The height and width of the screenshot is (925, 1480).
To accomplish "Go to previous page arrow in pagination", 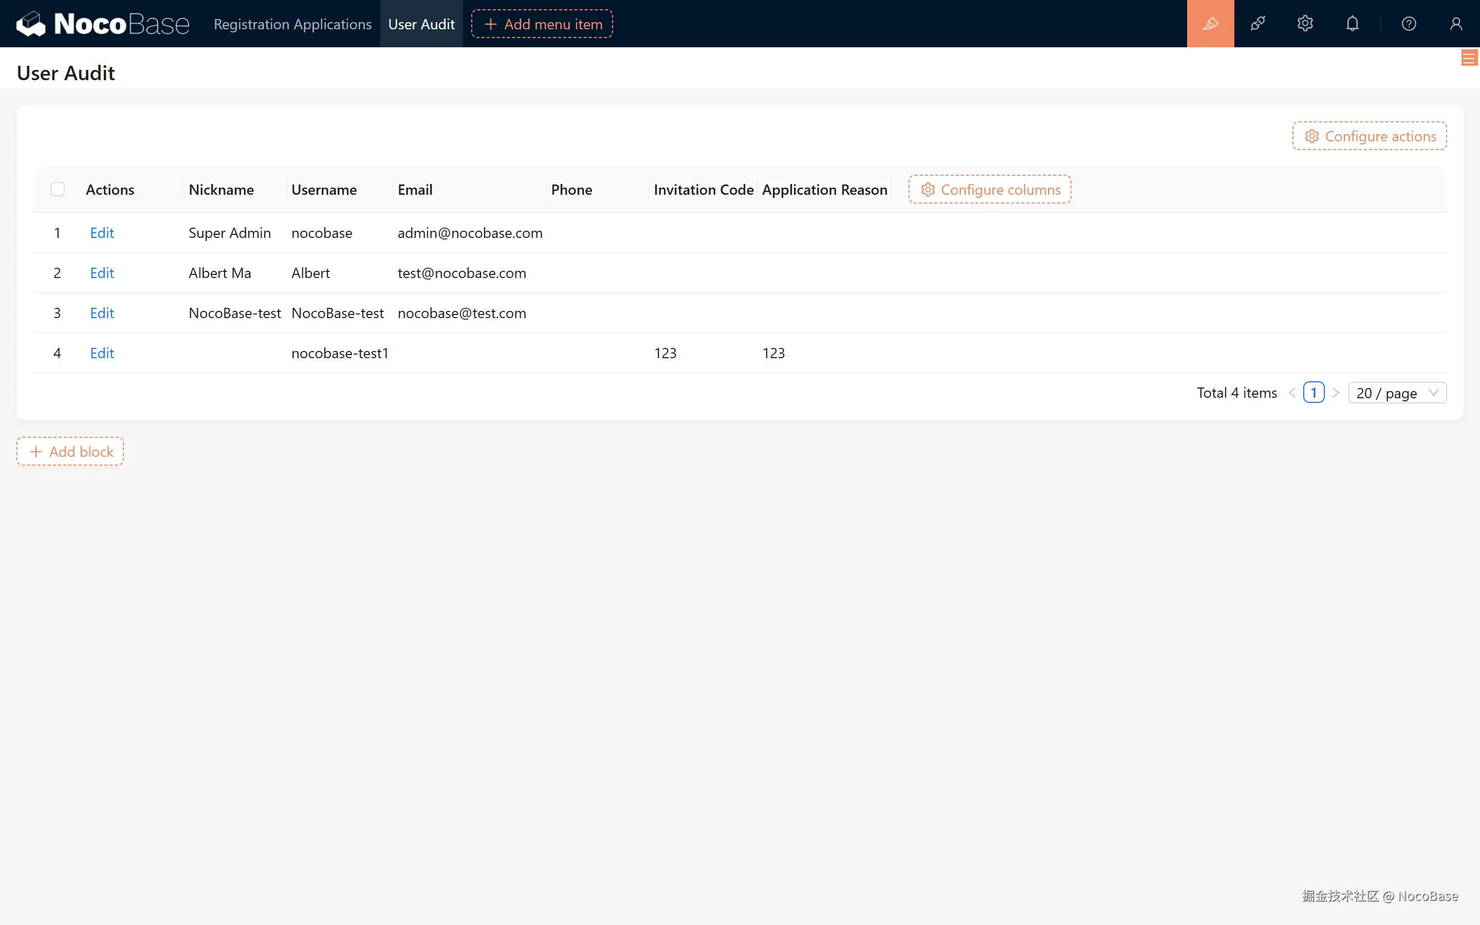I will click(1291, 393).
